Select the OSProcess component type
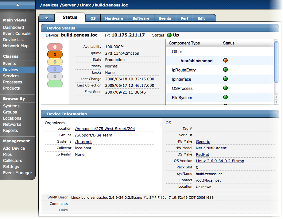This screenshot has height=219, width=283. click(x=182, y=88)
